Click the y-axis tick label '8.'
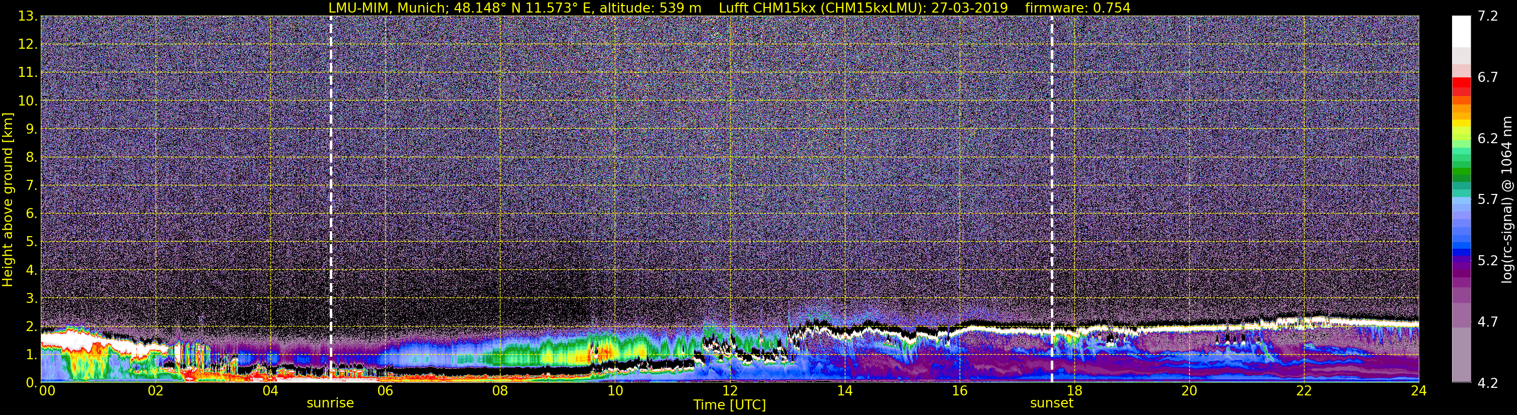Image resolution: width=1517 pixels, height=415 pixels. tap(31, 158)
